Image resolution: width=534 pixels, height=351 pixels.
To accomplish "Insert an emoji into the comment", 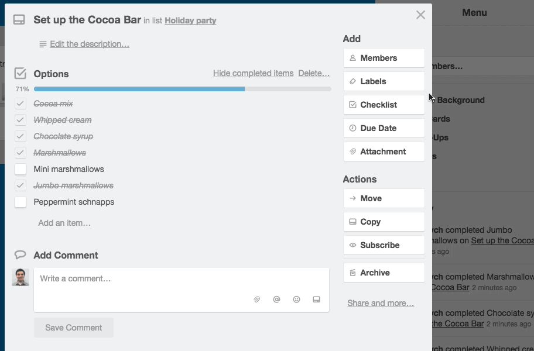I will click(x=296, y=299).
